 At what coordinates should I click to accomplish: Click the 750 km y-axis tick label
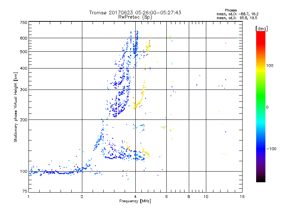24,22
